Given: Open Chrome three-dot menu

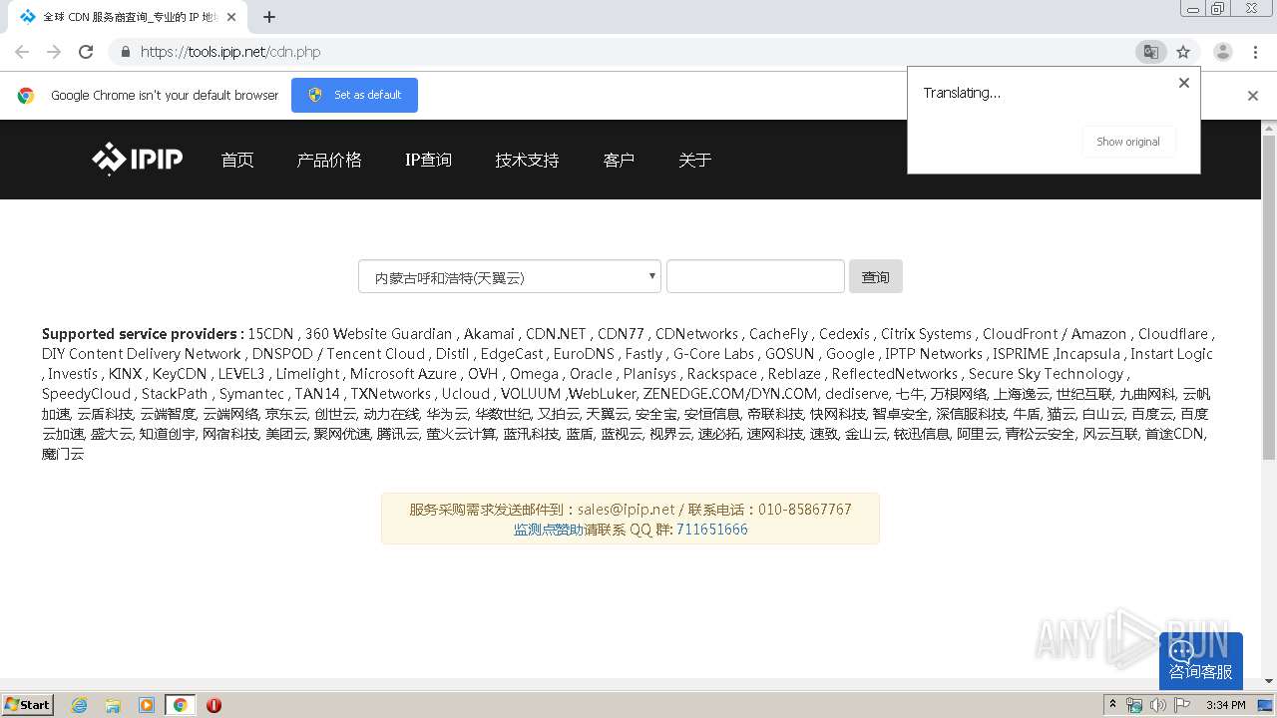Looking at the screenshot, I should (x=1255, y=52).
